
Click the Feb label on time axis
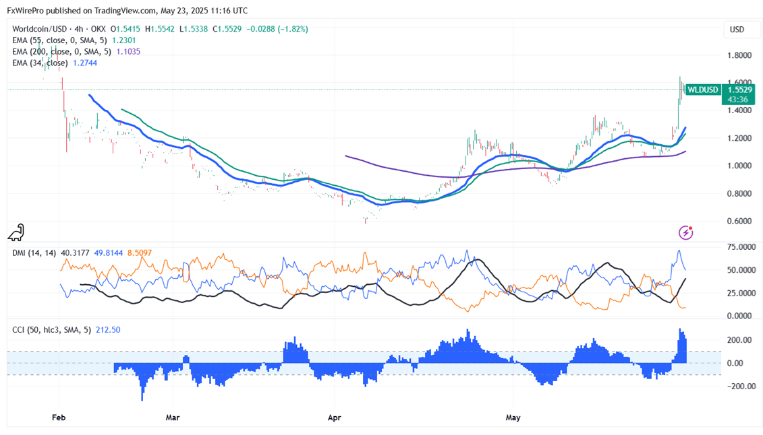point(59,417)
